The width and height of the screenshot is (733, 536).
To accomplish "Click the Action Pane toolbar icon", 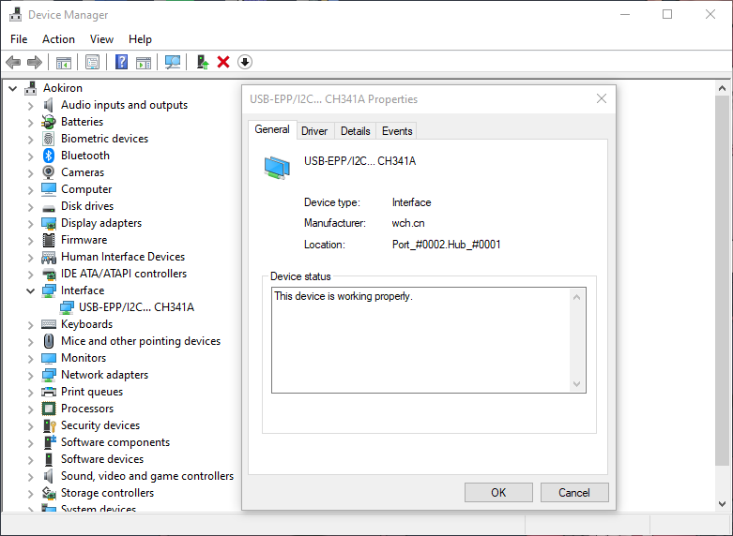I will (x=144, y=62).
